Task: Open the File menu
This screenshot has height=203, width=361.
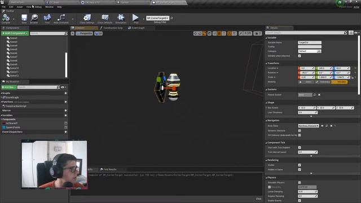Action: (4, 7)
